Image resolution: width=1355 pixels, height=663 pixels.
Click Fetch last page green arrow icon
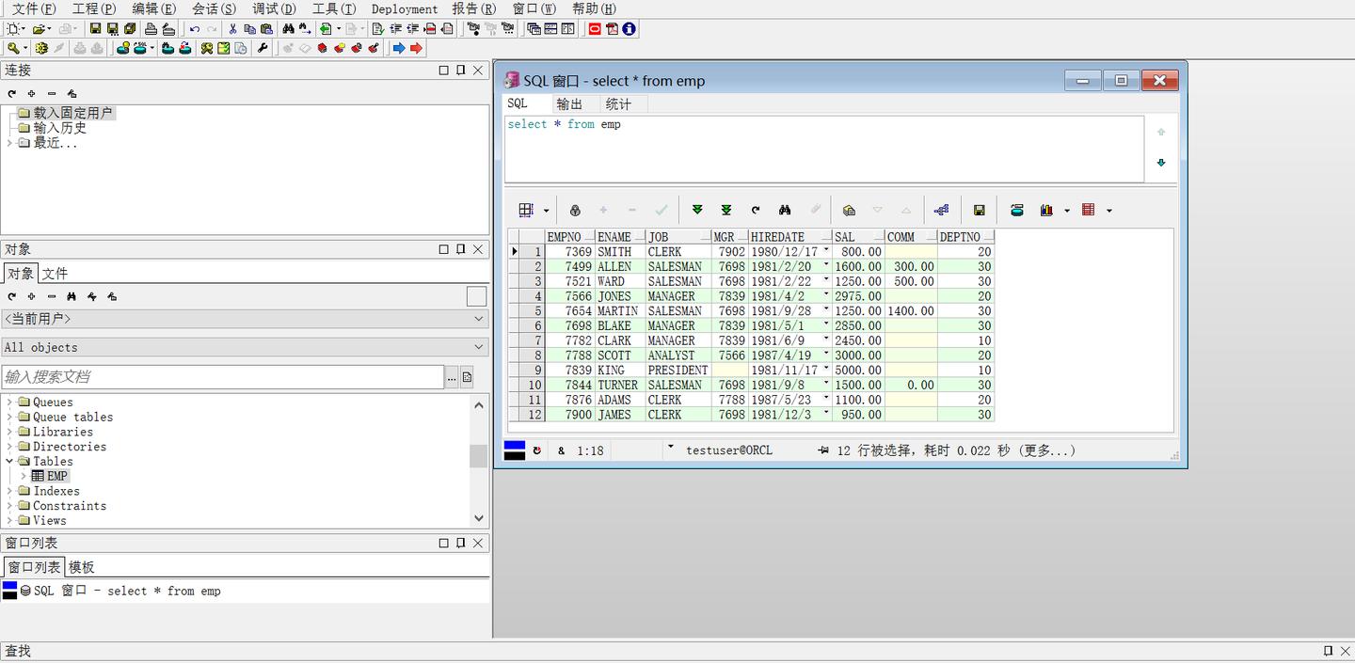coord(726,211)
